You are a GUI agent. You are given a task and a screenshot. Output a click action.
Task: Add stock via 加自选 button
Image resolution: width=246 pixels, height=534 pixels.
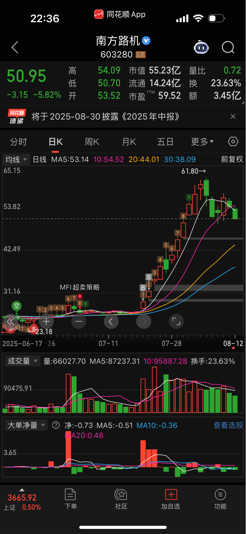click(171, 499)
